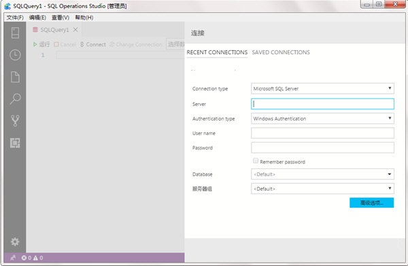
Task: Click the Connect toolbar button
Action: point(93,44)
